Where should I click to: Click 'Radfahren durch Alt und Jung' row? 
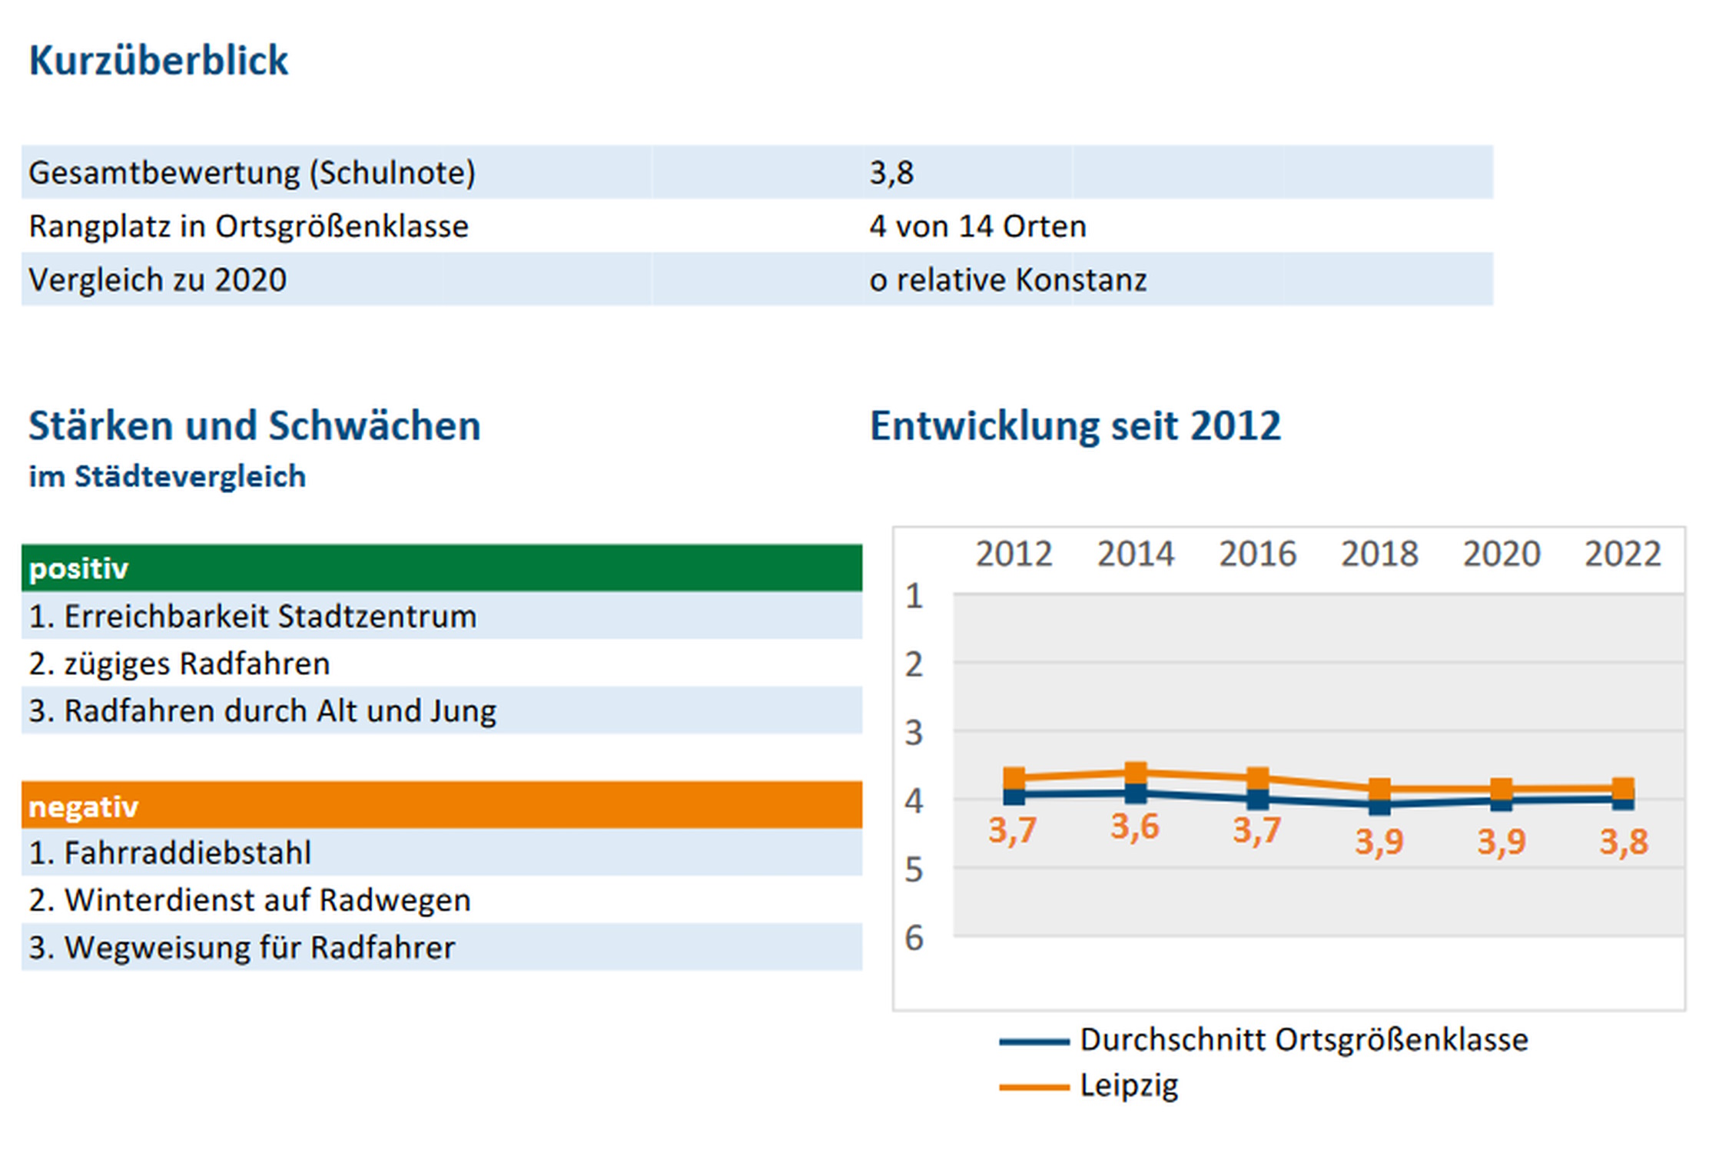click(x=262, y=711)
